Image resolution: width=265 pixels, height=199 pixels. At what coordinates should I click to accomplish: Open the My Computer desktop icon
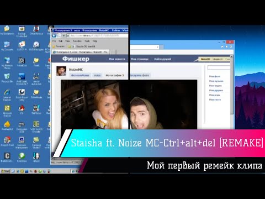(7, 46)
